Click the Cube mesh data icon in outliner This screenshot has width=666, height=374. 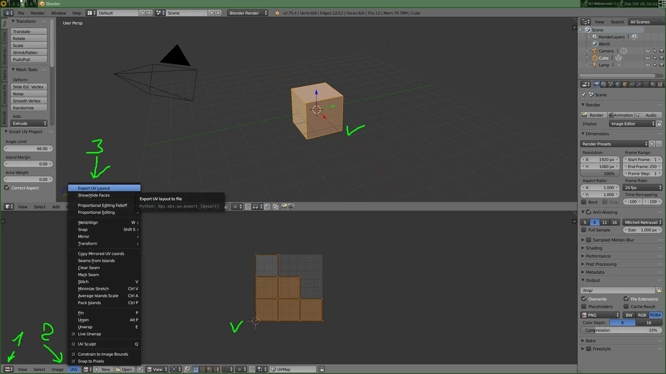[x=619, y=58]
